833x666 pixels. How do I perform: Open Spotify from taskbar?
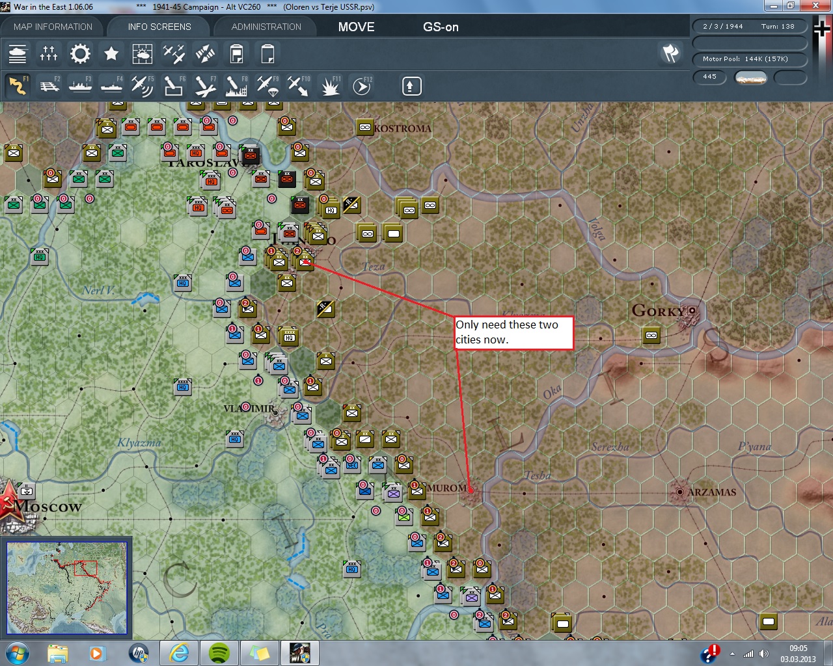click(219, 652)
